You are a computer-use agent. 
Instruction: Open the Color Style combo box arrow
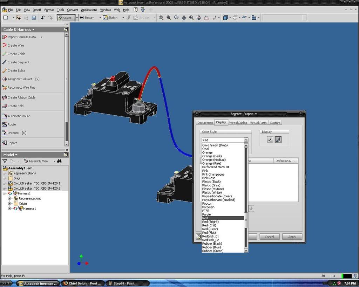coord(246,140)
